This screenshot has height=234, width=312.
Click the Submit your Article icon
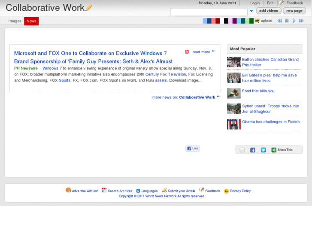[x=164, y=190]
